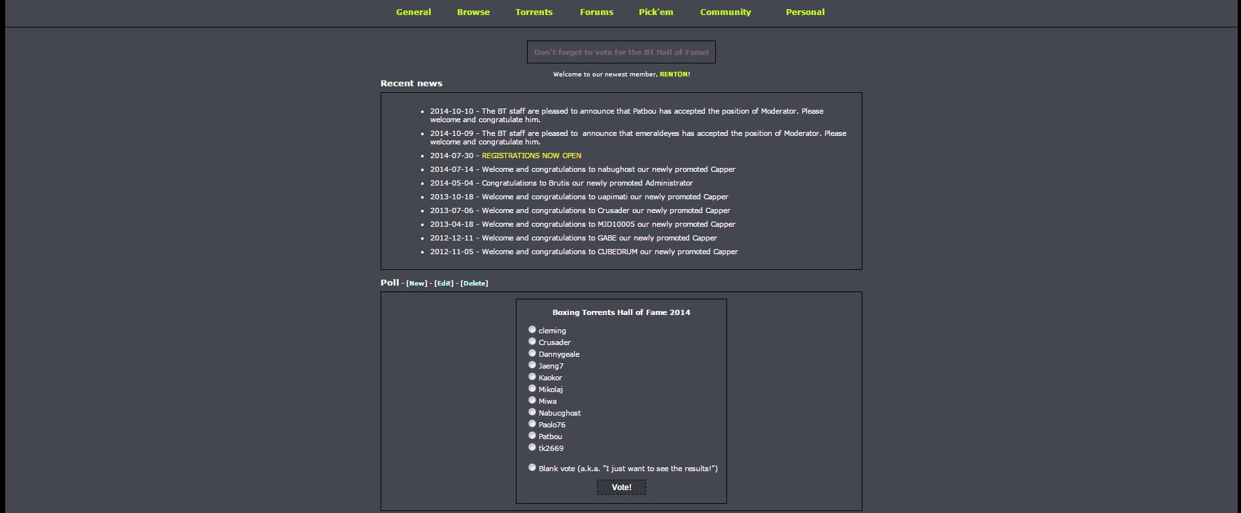Click the 2014-07-14 nabughost Capper news item

pyautogui.click(x=583, y=169)
